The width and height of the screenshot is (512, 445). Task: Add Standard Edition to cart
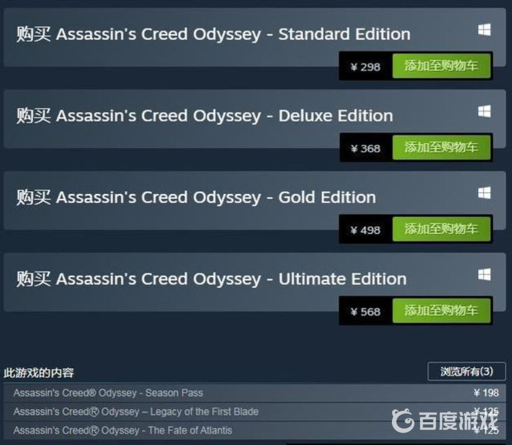(x=441, y=66)
